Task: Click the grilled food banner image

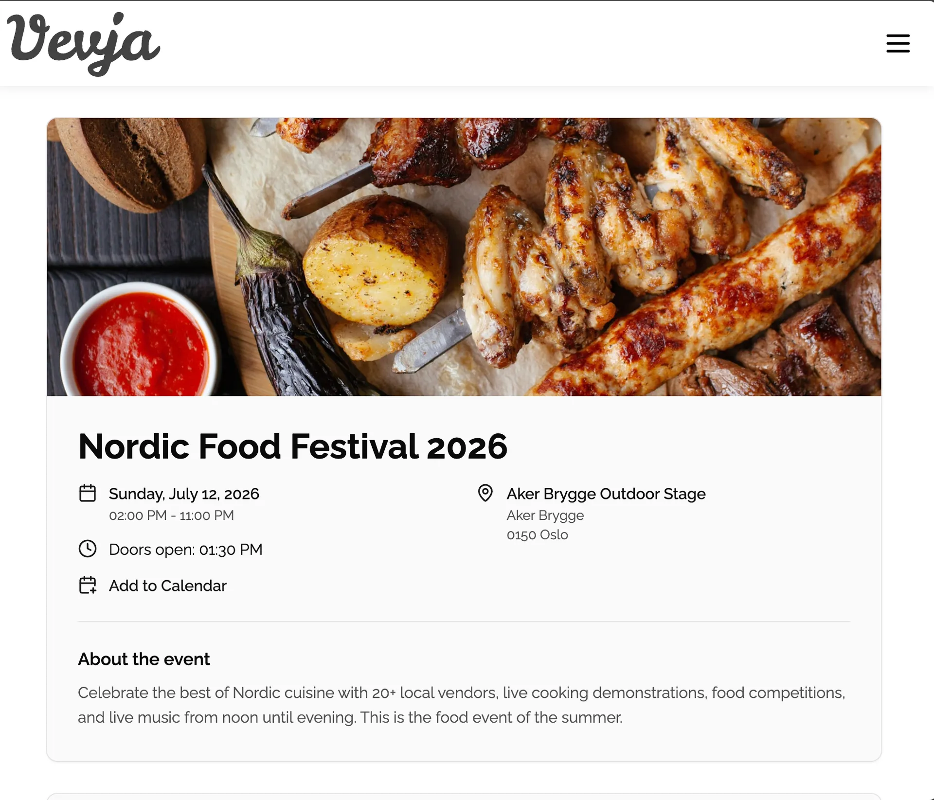Action: coord(464,257)
